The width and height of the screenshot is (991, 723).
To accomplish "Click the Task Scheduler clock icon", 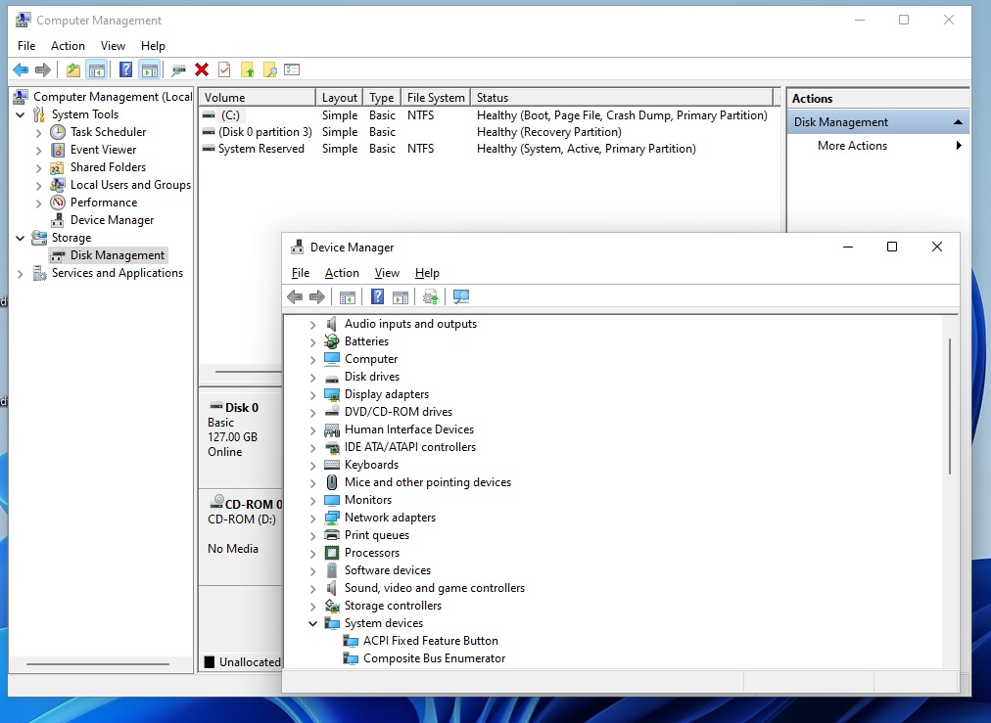I will [58, 132].
